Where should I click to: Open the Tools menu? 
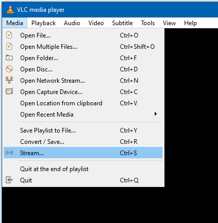148,23
